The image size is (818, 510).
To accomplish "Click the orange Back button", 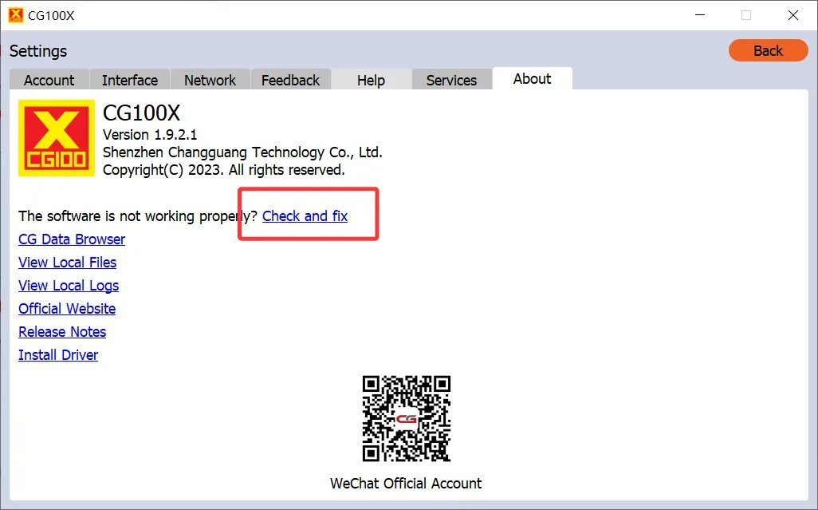I will coord(768,50).
